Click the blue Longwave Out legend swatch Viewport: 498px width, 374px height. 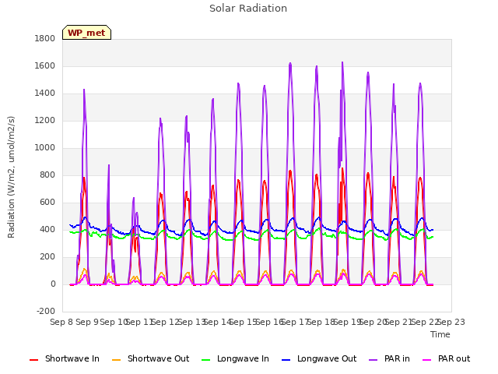point(286,360)
